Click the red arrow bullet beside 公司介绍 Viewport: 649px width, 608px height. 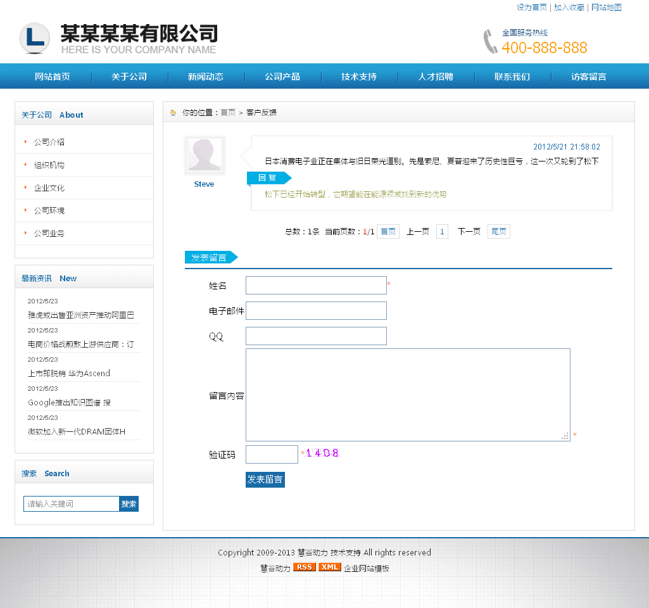click(x=25, y=142)
